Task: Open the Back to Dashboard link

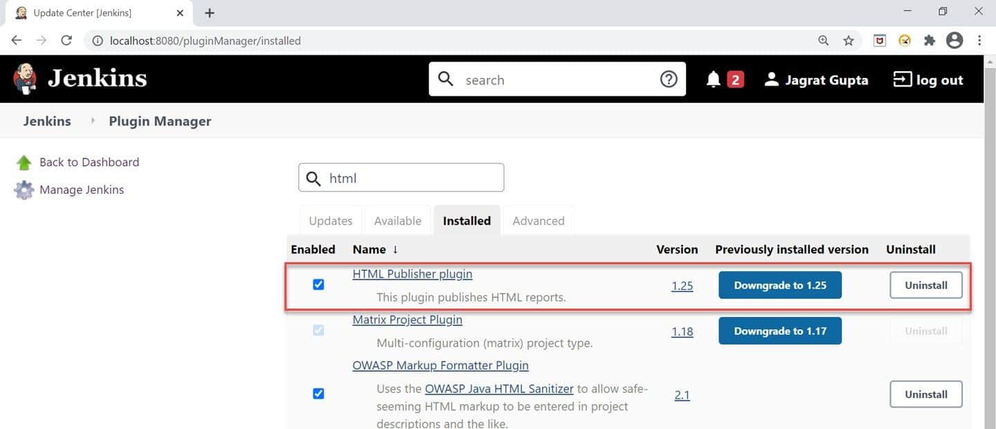Action: [x=89, y=163]
